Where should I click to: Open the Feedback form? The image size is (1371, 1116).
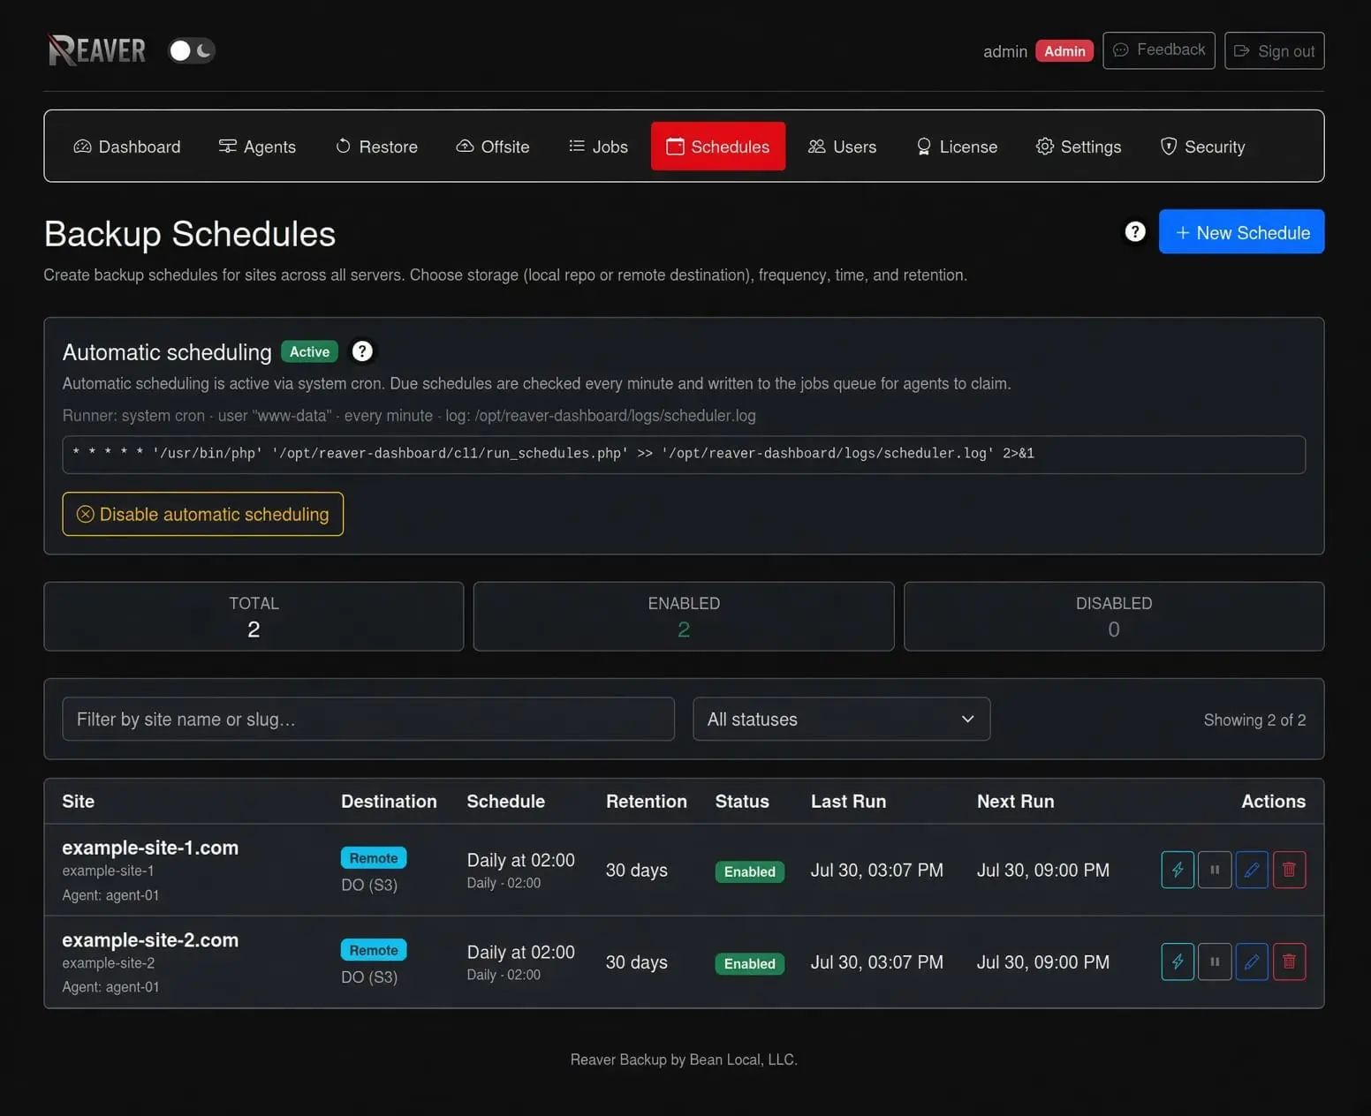point(1159,50)
